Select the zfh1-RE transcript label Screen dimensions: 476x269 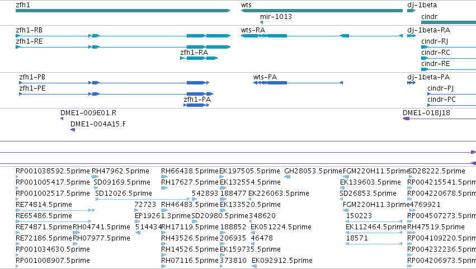29,41
